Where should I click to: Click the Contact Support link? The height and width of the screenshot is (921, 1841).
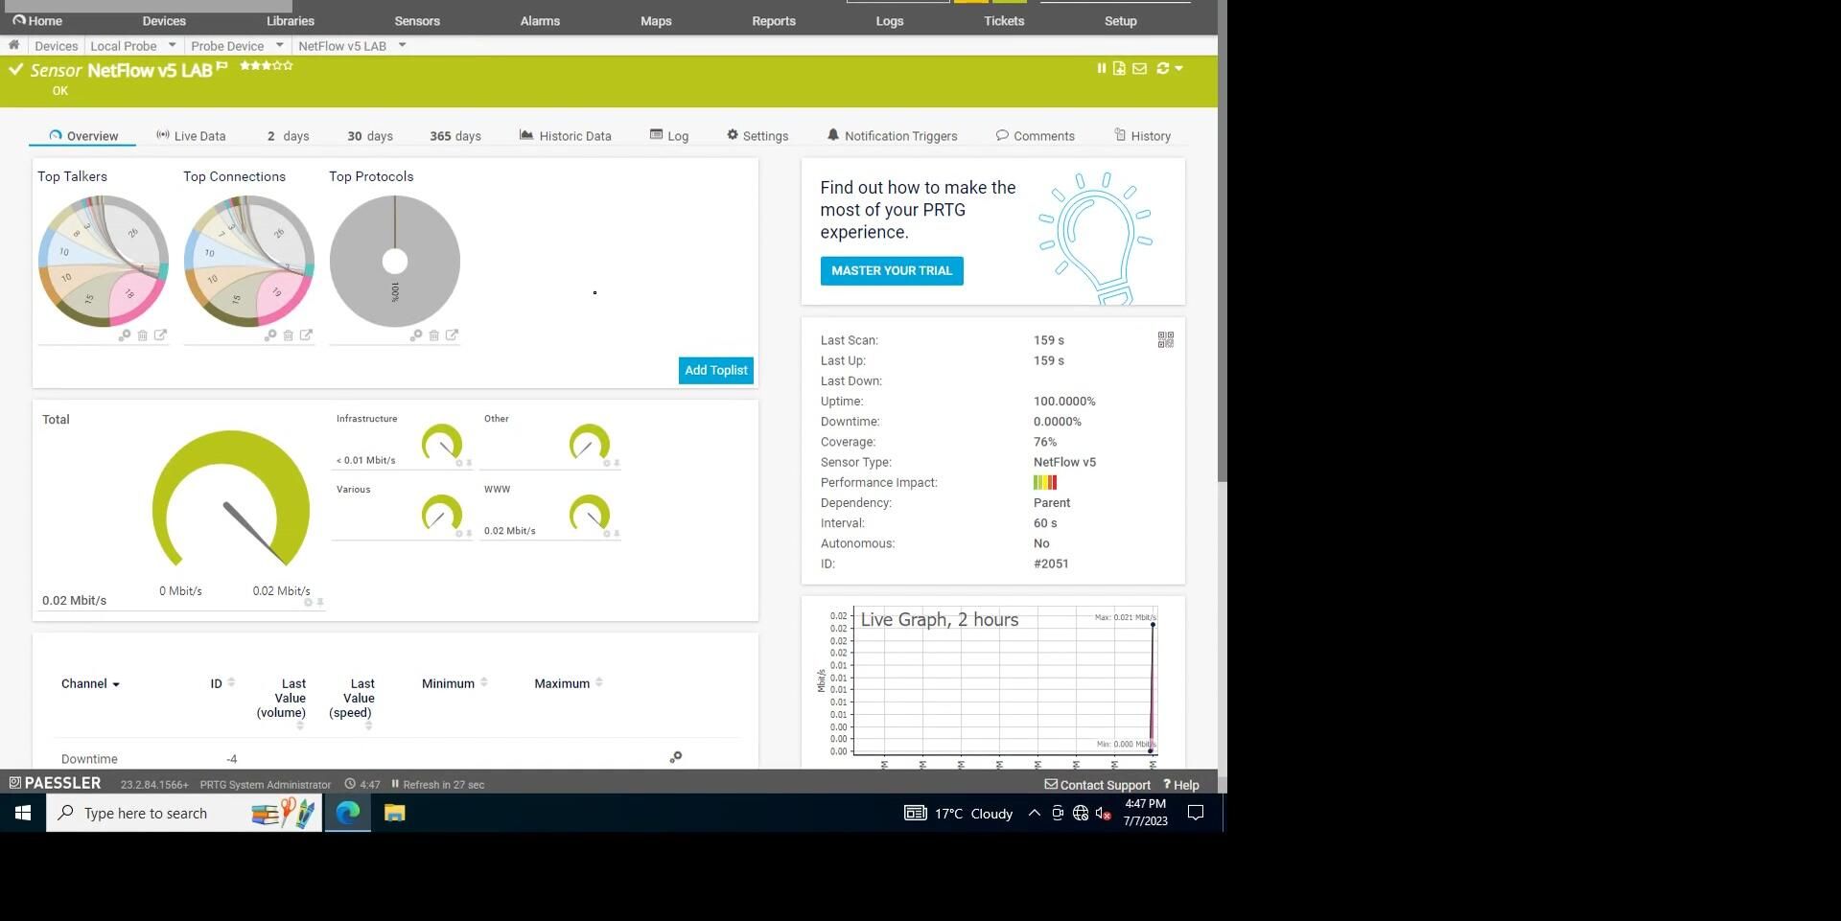[x=1098, y=785]
